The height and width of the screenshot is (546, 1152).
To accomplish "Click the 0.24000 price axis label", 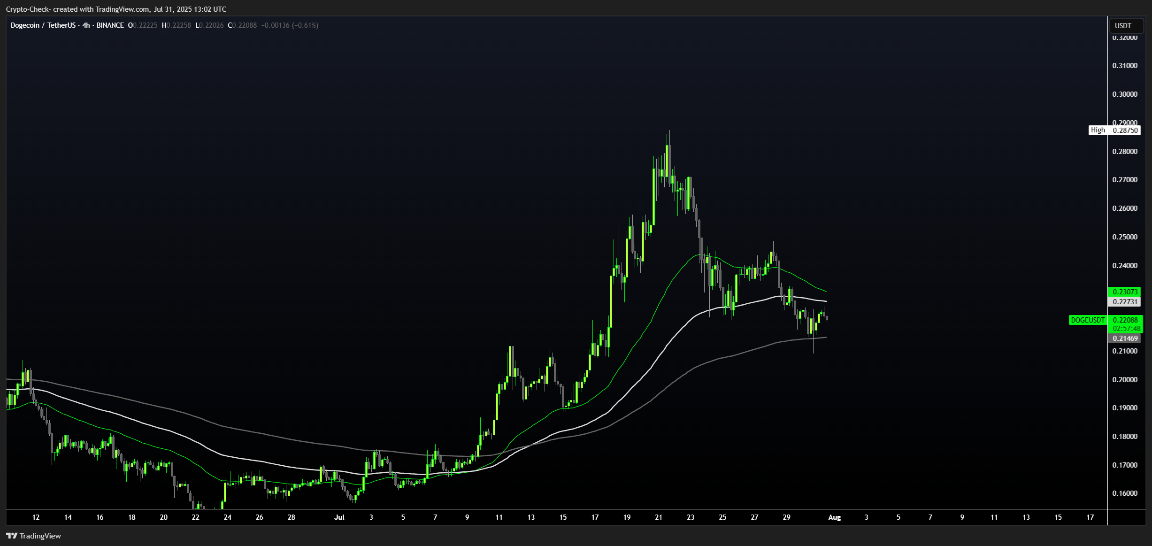I will pos(1125,265).
